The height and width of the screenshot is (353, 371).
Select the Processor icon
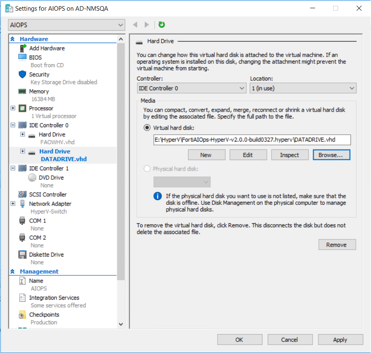pos(23,108)
